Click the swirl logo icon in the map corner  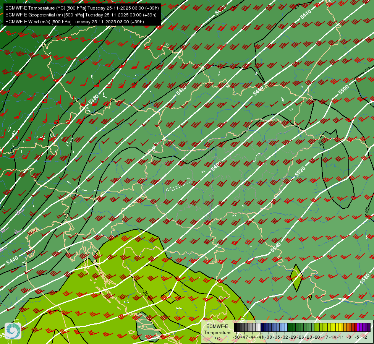pos(13,331)
